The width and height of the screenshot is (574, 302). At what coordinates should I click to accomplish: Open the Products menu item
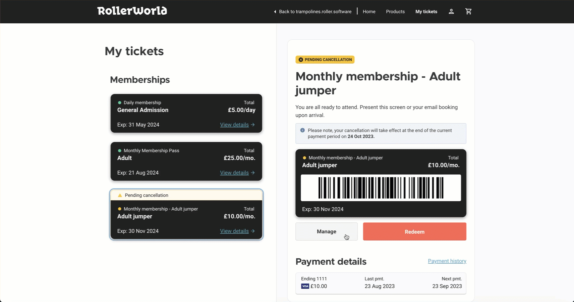pyautogui.click(x=395, y=12)
